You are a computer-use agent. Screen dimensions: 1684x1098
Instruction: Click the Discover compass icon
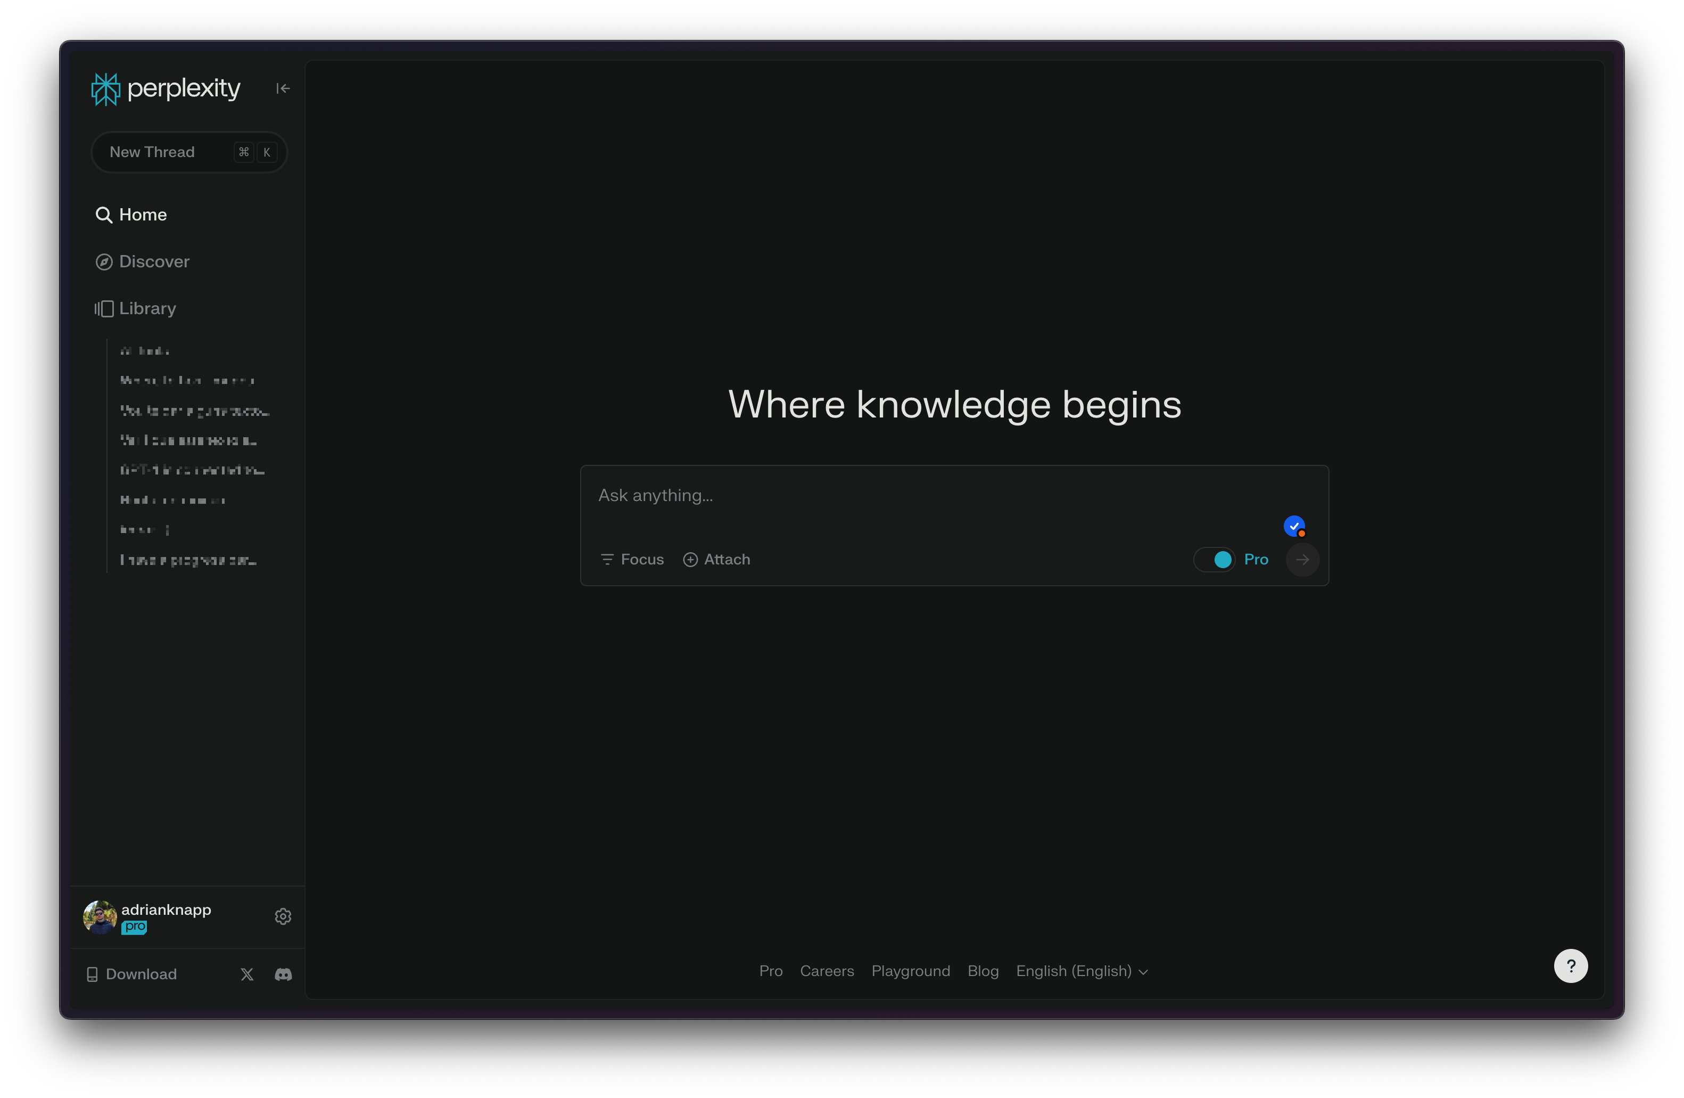[x=103, y=260]
